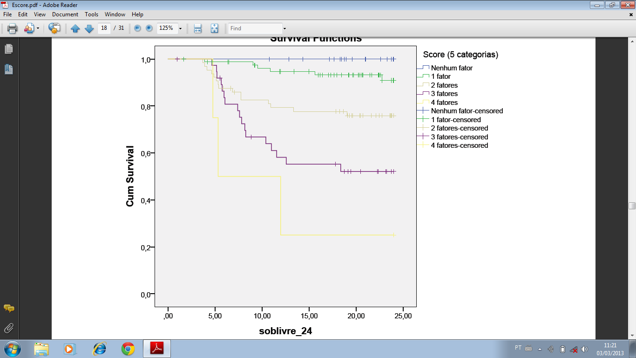
Task: Click '2 fatores-censored' legend entry
Action: click(x=460, y=128)
